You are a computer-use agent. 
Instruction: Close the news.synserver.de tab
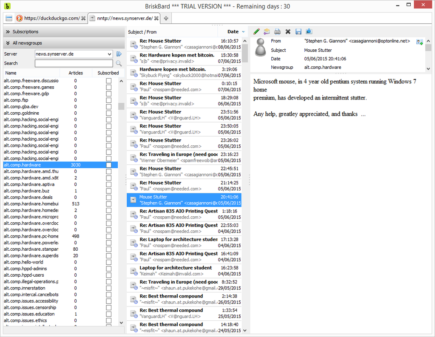(x=156, y=18)
